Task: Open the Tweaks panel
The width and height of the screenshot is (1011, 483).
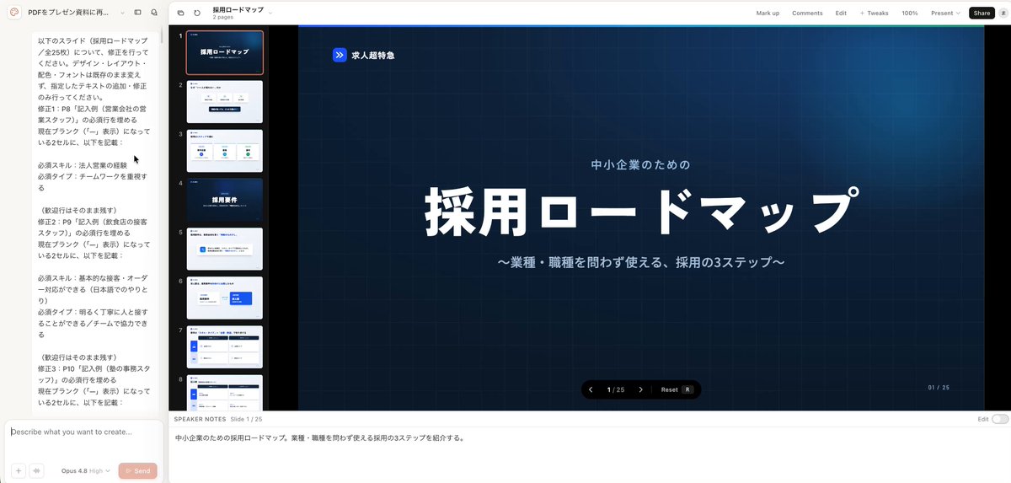Action: [x=874, y=13]
